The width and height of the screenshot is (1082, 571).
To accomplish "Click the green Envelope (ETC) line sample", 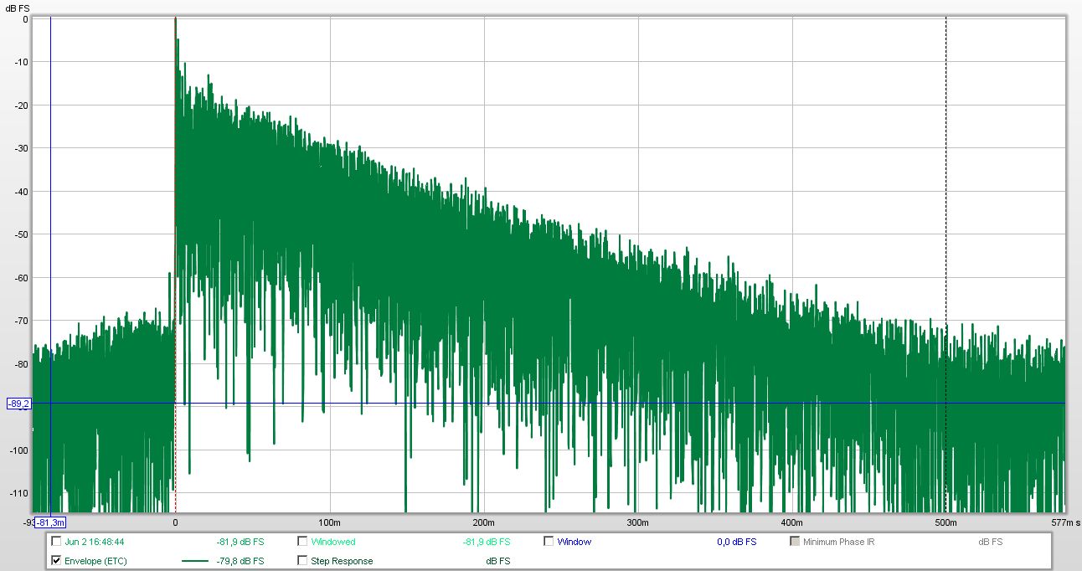I will (x=194, y=561).
